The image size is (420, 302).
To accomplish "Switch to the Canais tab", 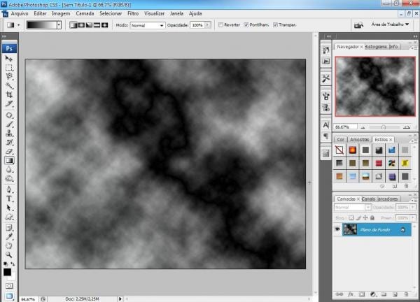I will pos(368,199).
